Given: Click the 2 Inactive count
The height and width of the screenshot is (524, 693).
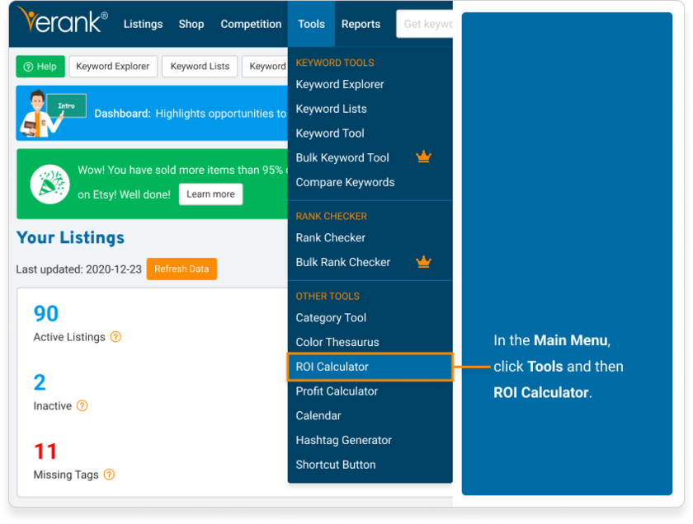Looking at the screenshot, I should tap(40, 382).
